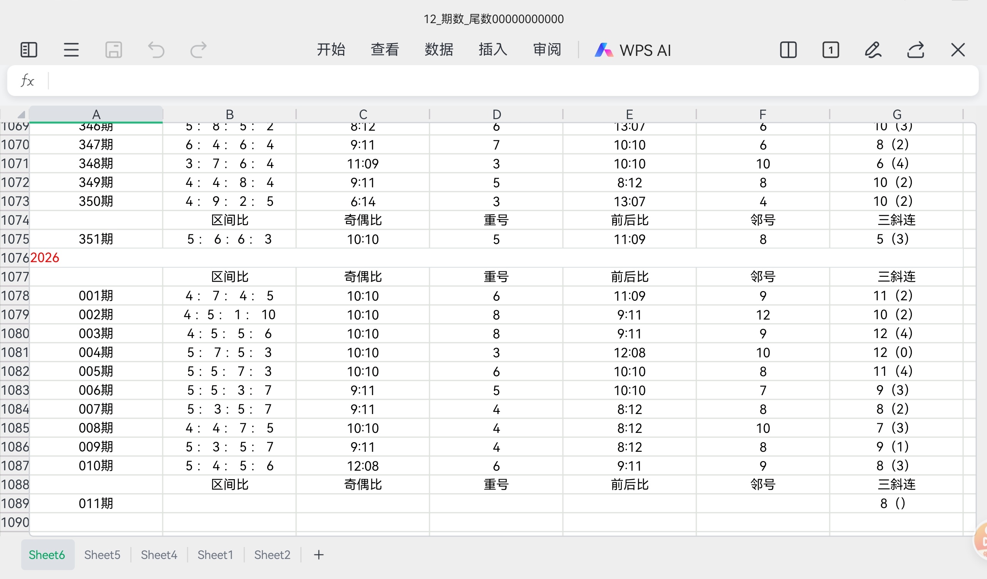
Task: Click the select-all corner triangle
Action: coord(21,114)
